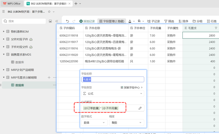Click 添加记录 to add a record

[87, 21]
